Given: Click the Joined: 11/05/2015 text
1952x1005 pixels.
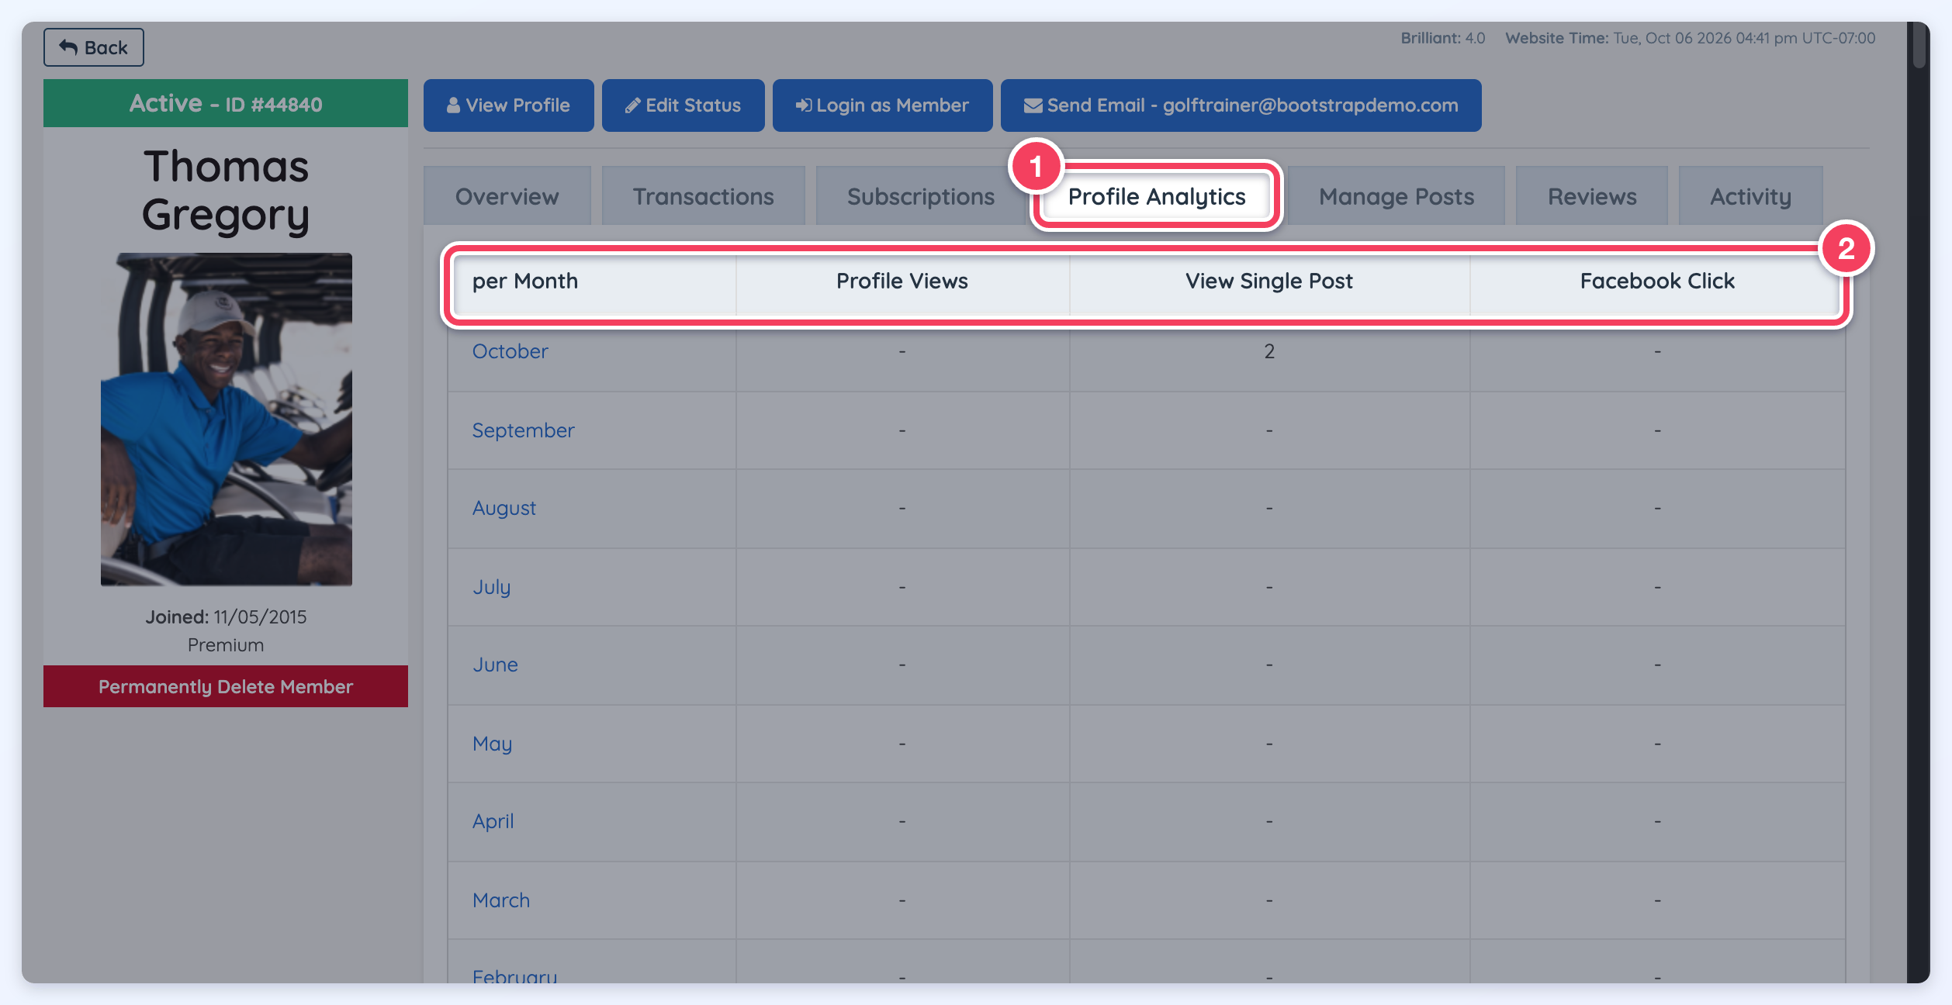Looking at the screenshot, I should [226, 617].
